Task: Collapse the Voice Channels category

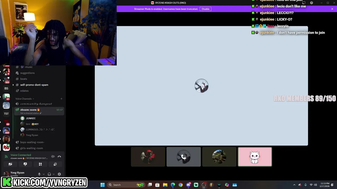Action: (x=25, y=99)
